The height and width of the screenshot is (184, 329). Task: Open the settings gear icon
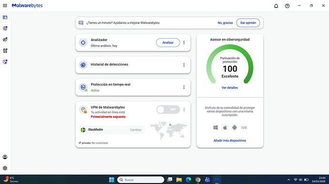coord(5,168)
